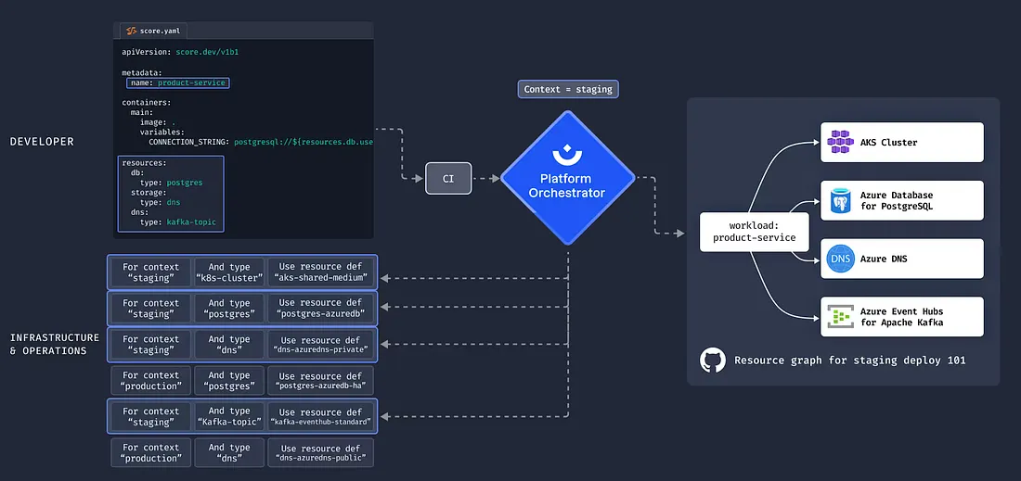Click the Azure DNS globe icon
This screenshot has height=481, width=1021.
(x=840, y=259)
